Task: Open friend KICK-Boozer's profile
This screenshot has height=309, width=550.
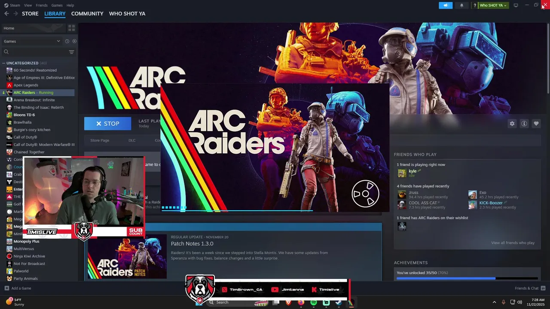Action: (491, 203)
